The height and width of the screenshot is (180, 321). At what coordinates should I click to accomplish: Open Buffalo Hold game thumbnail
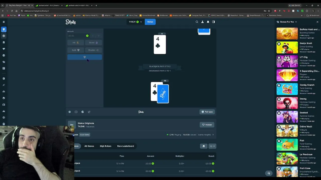coord(287,34)
